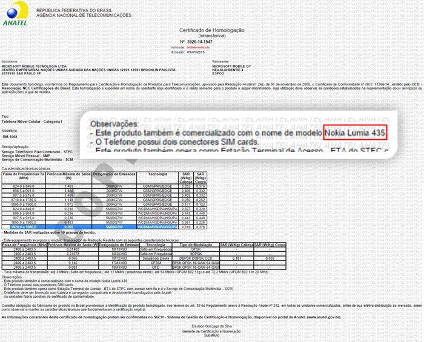Click manufacturer name "MICROSOFT MOBILE OY"

point(231,66)
